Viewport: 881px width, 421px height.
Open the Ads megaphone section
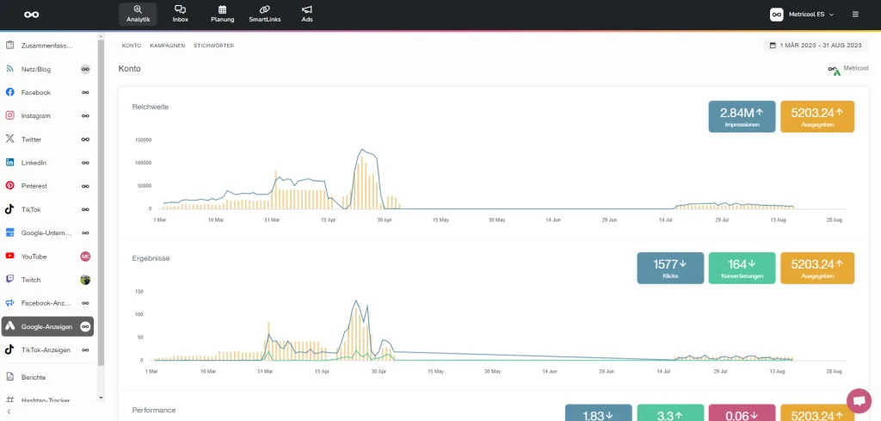click(x=307, y=14)
